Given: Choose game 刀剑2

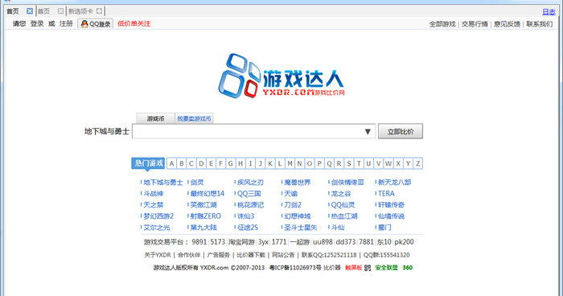Looking at the screenshot, I should point(293,205).
